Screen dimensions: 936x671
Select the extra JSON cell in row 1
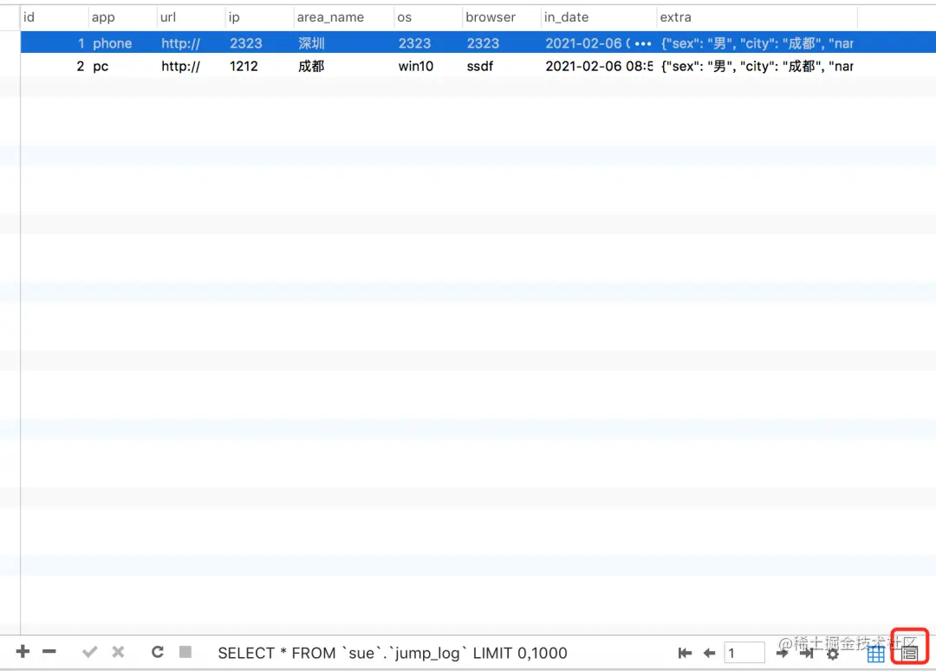[x=757, y=43]
